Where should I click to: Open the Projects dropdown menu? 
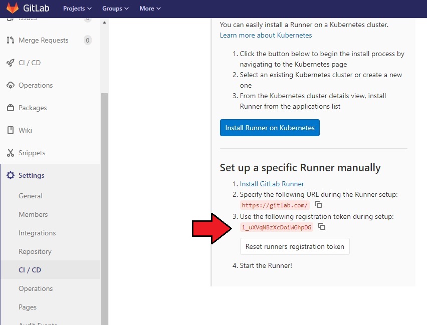(77, 9)
